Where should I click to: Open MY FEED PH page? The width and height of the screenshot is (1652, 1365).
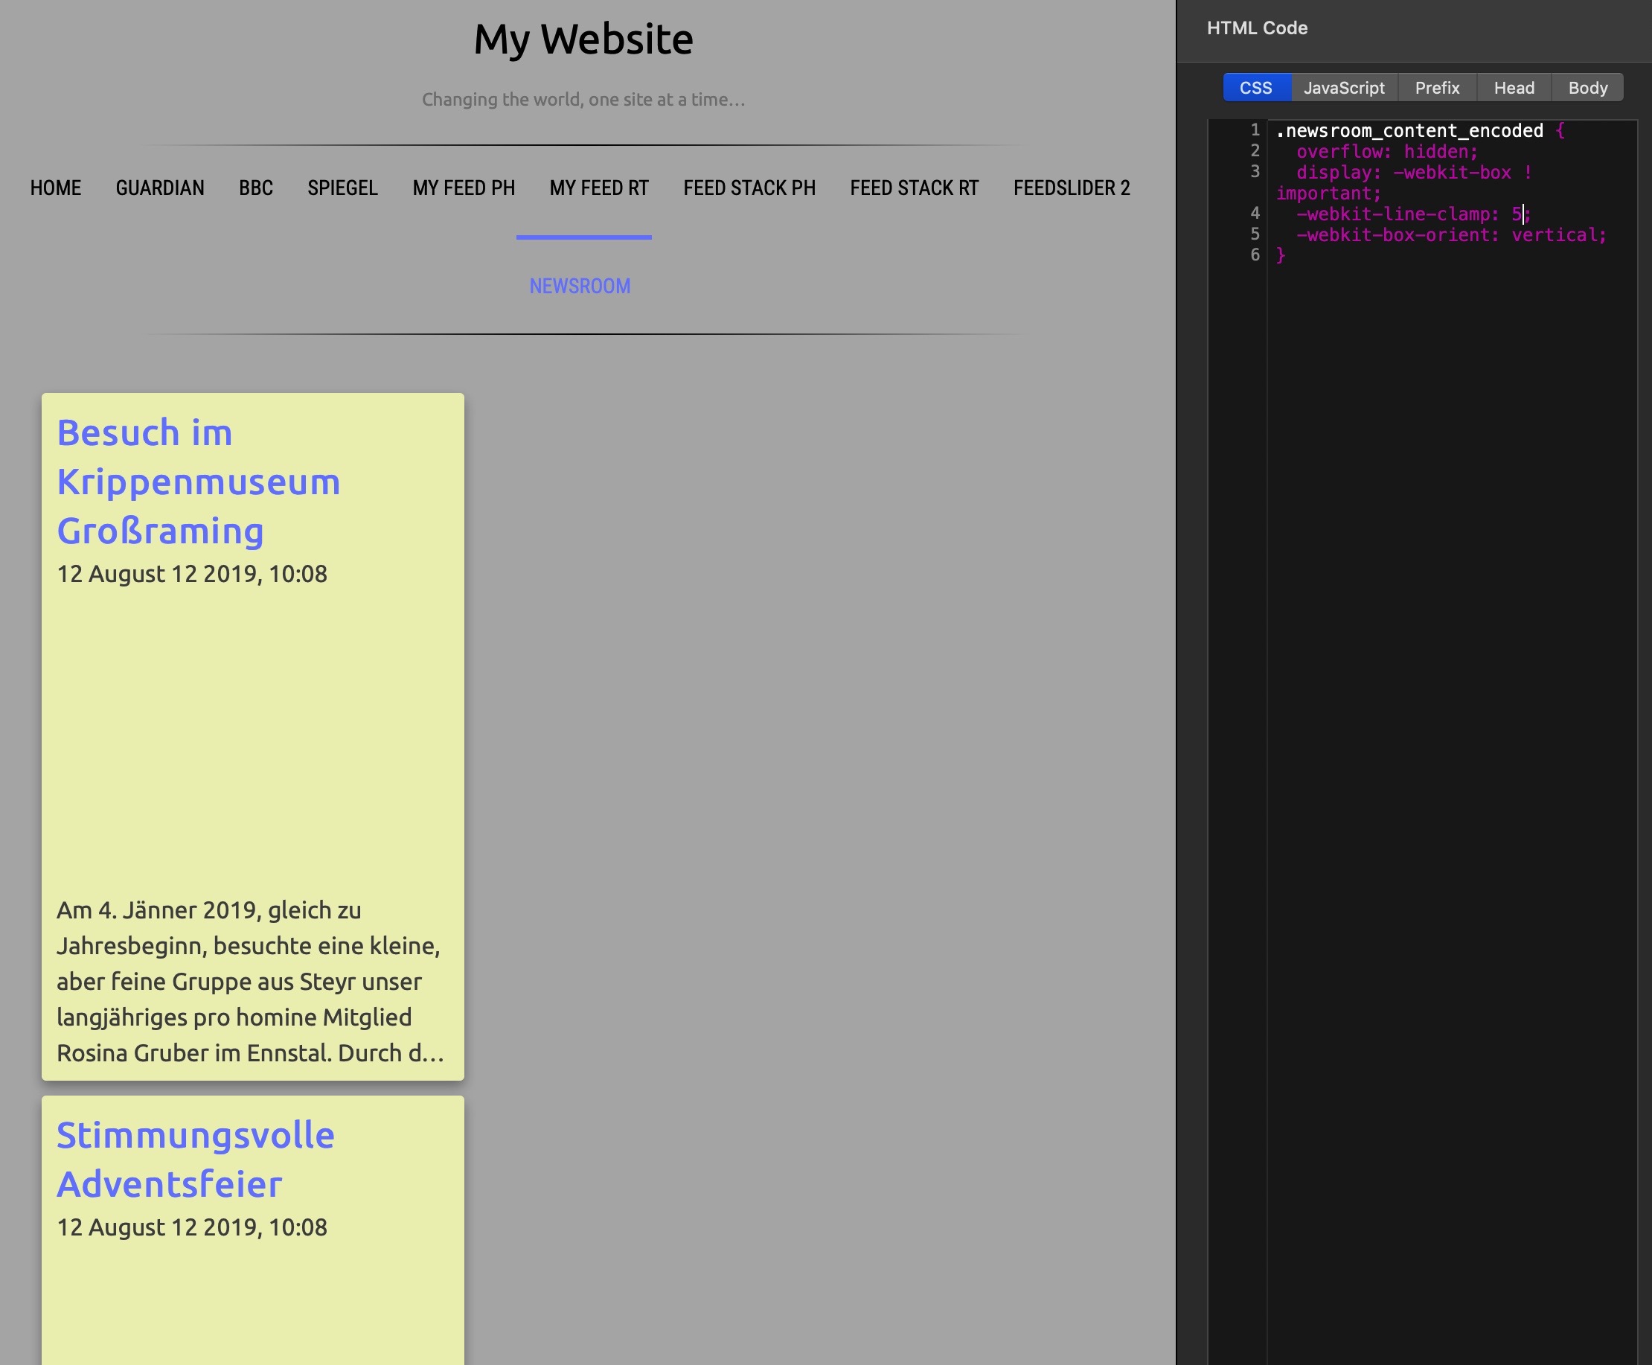[463, 188]
